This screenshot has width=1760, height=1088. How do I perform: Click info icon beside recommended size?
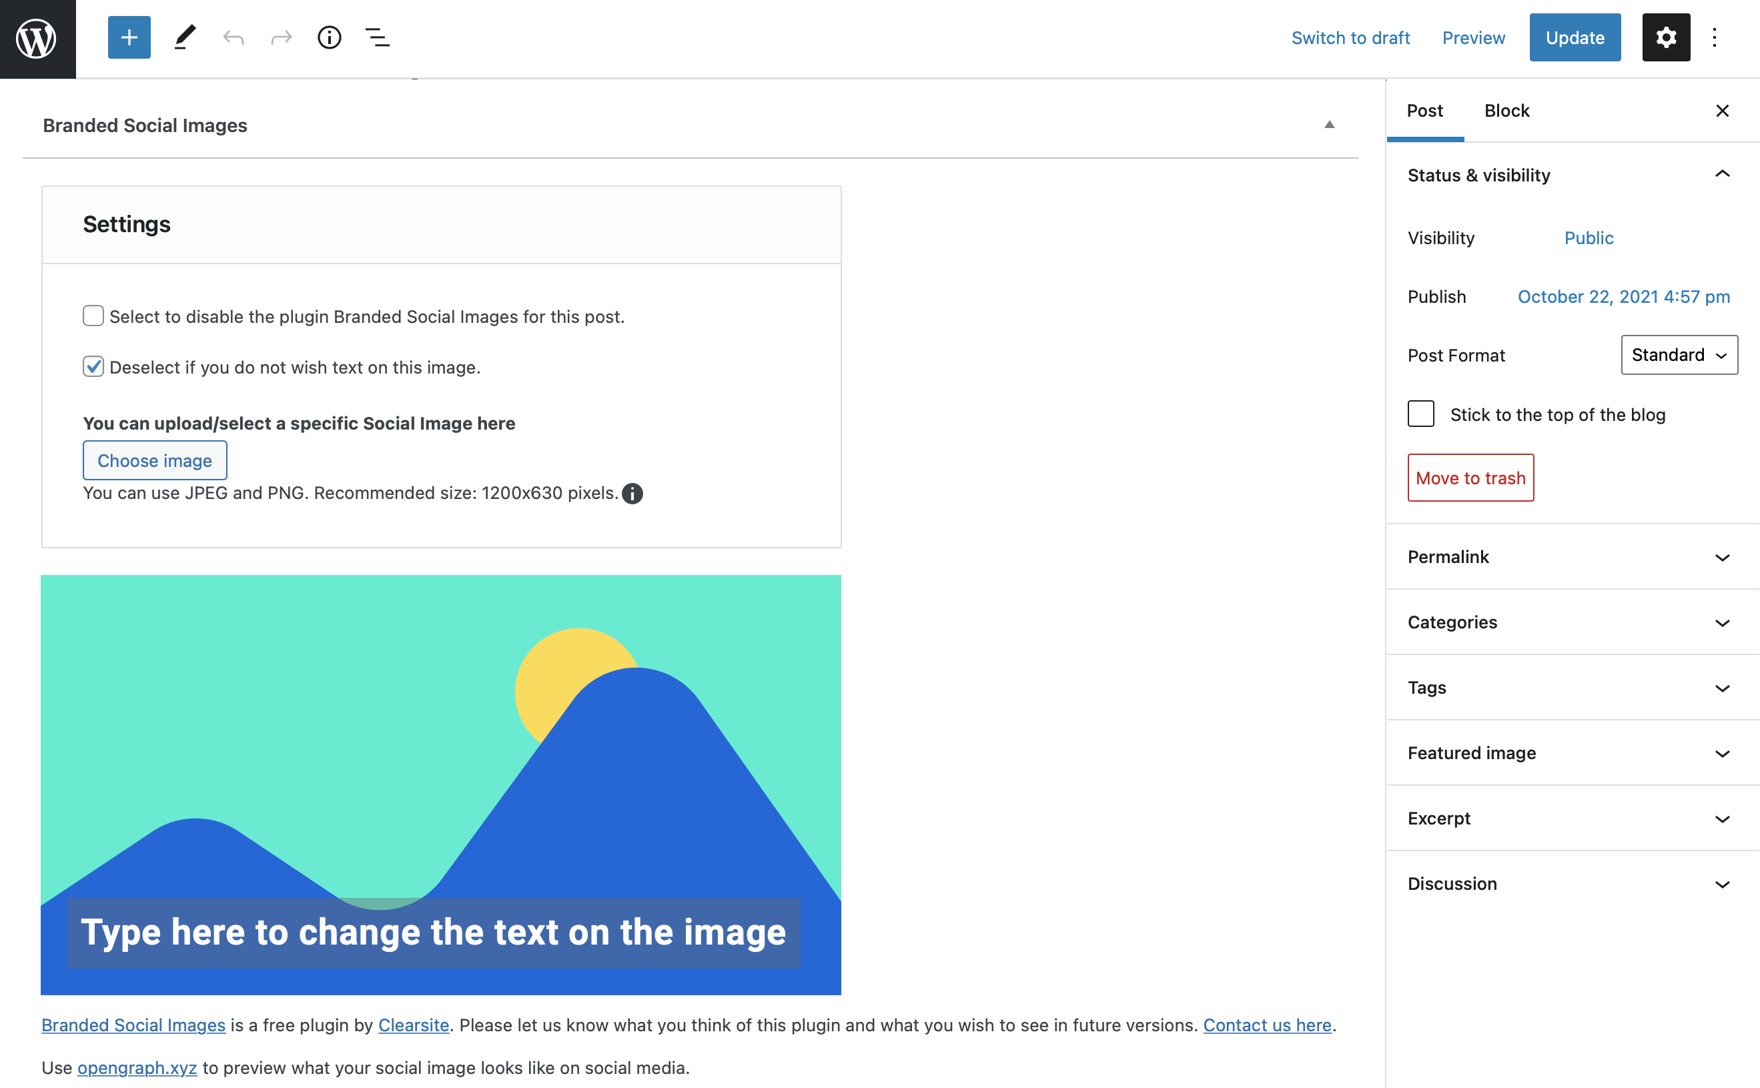[632, 494]
